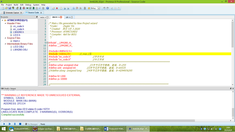
Task: Click the code editor vertical scrollbar
Action: pos(232,34)
